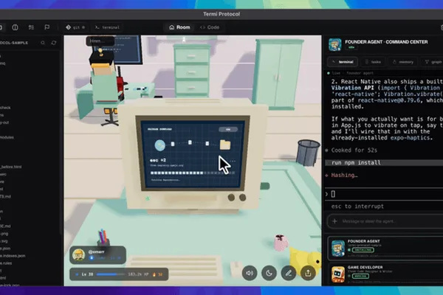Select the Founder Agent card in the agent list
Screen dimensions: 443x295
(385, 248)
